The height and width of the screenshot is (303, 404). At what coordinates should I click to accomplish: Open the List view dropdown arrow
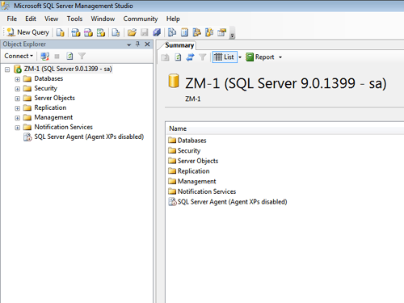pyautogui.click(x=240, y=57)
